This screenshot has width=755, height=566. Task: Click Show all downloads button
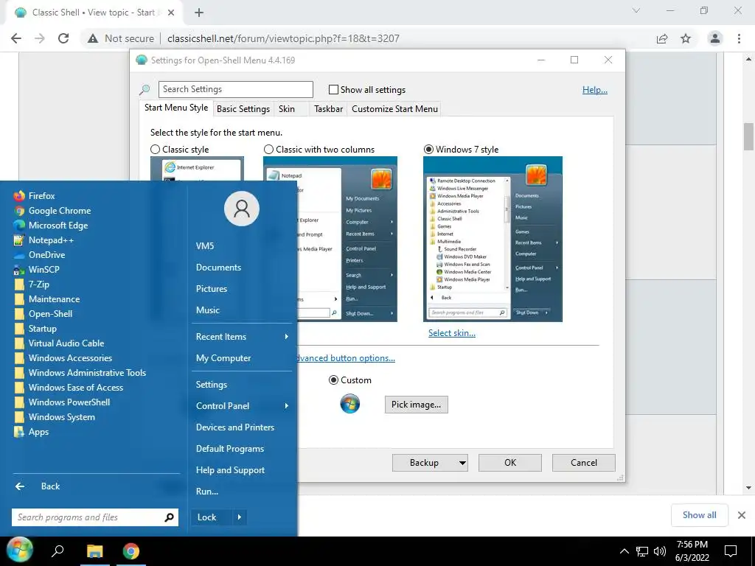(699, 515)
